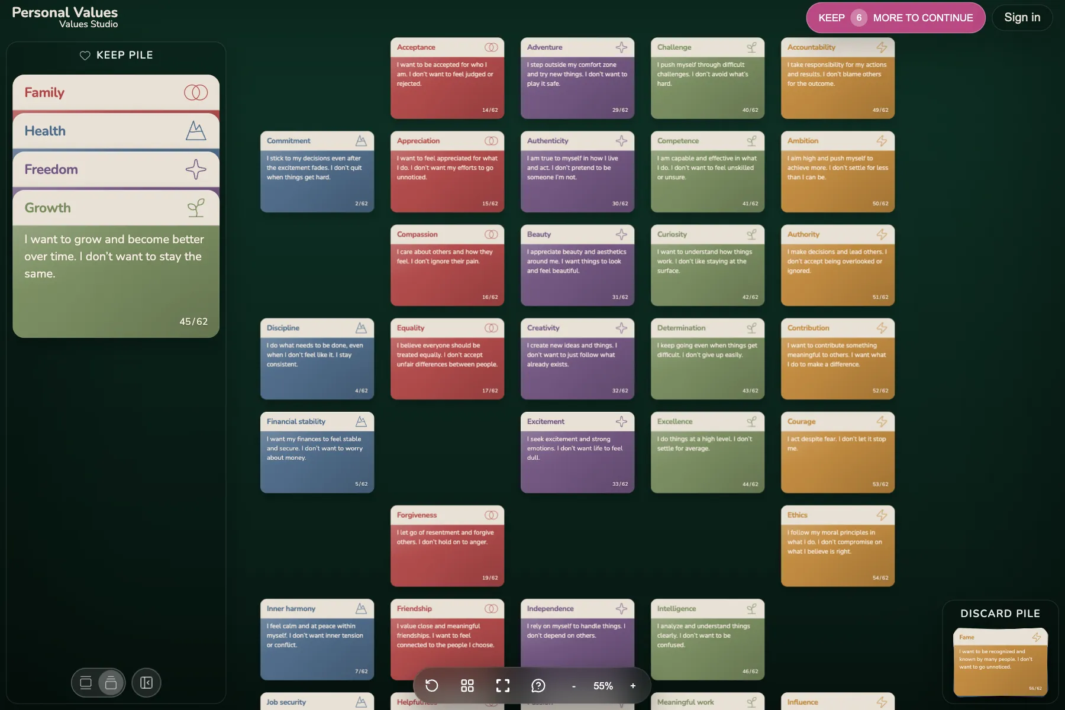Screen dimensions: 1065x710
Task: Click the sprout icon on Competence card
Action: (x=751, y=141)
